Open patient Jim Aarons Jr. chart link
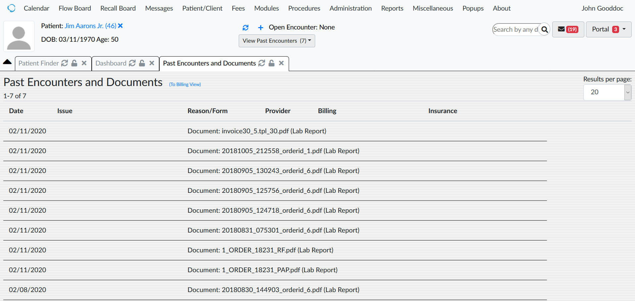635x301 pixels. point(89,25)
